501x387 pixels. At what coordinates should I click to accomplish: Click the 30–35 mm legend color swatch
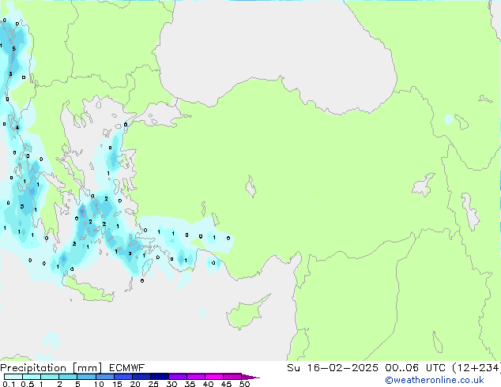[177, 377]
